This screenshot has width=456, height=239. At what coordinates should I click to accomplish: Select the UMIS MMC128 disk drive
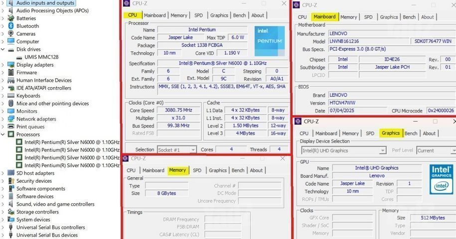tap(41, 57)
